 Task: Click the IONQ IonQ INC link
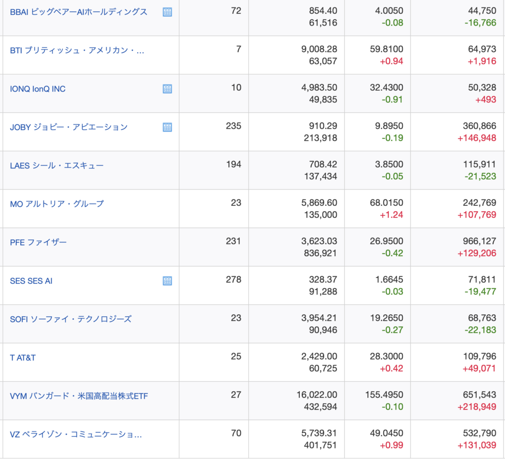[x=37, y=89]
